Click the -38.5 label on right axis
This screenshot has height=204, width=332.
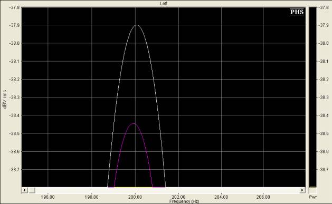tap(324, 133)
